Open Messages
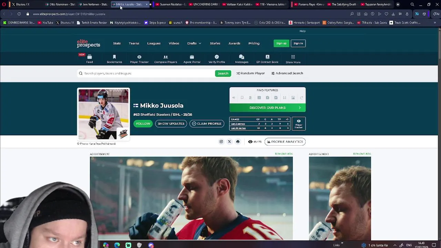 click(x=242, y=59)
